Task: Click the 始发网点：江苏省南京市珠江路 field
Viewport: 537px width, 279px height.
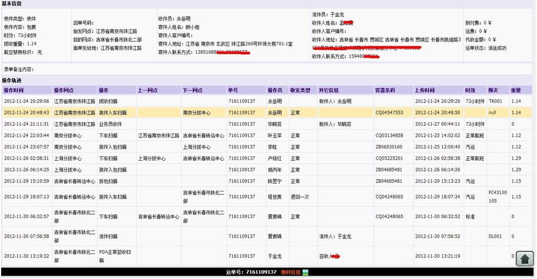Action: pos(105,31)
